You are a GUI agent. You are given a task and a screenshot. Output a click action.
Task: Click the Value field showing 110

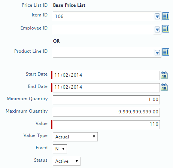click(106, 125)
